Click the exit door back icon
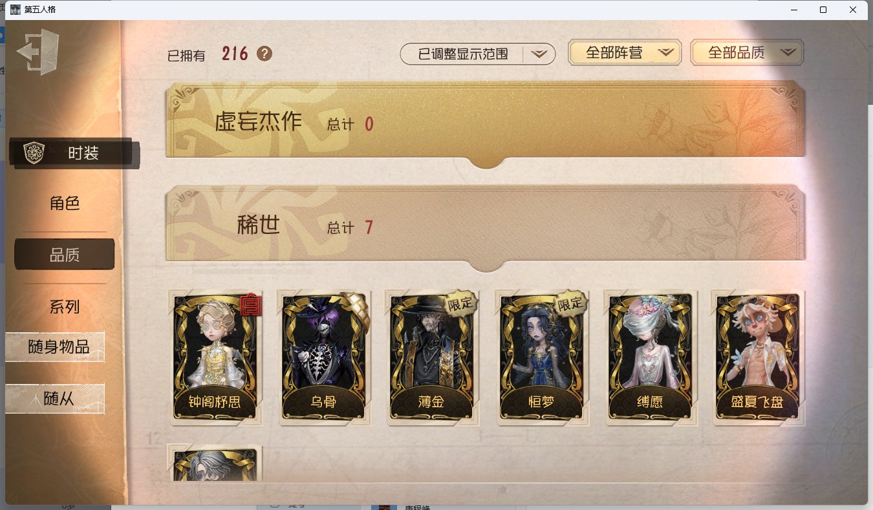The width and height of the screenshot is (873, 510). [38, 52]
